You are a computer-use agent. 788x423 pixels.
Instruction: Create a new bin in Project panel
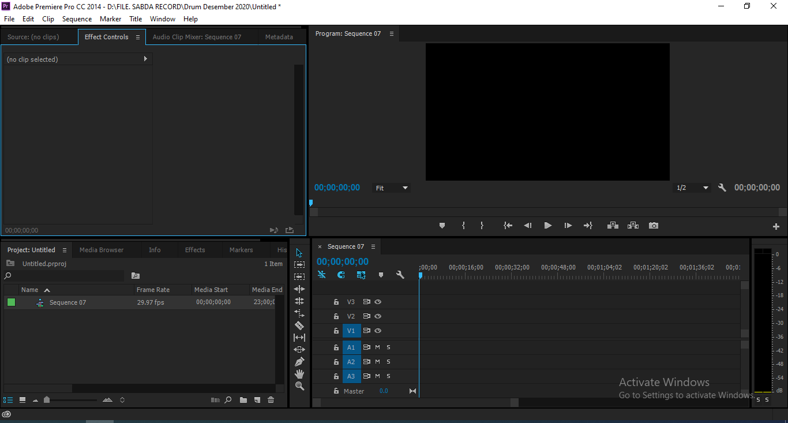243,400
